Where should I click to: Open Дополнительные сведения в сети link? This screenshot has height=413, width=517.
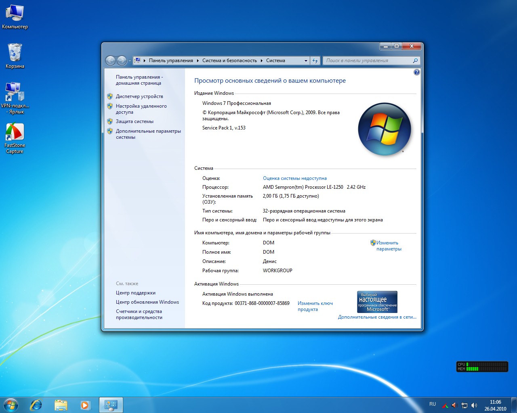377,317
